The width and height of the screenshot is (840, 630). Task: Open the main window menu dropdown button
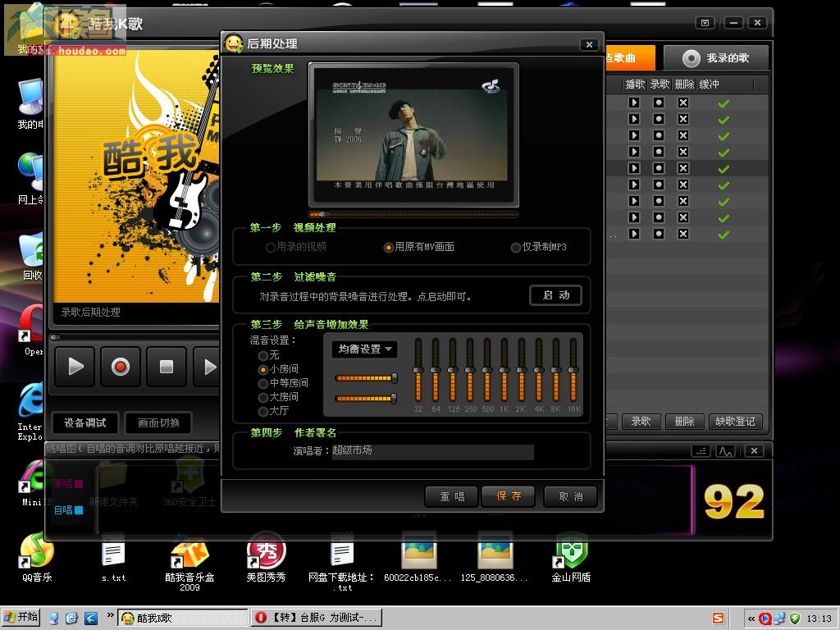(x=705, y=22)
